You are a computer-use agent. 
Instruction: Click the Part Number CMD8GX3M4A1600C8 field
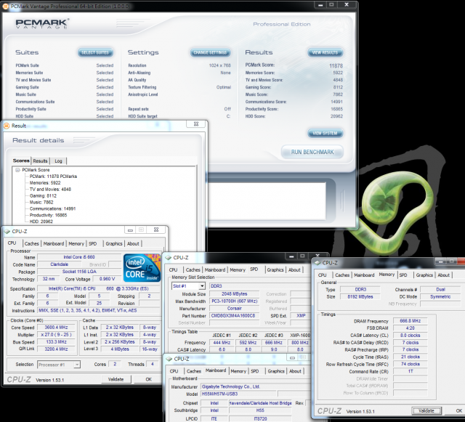(232, 316)
